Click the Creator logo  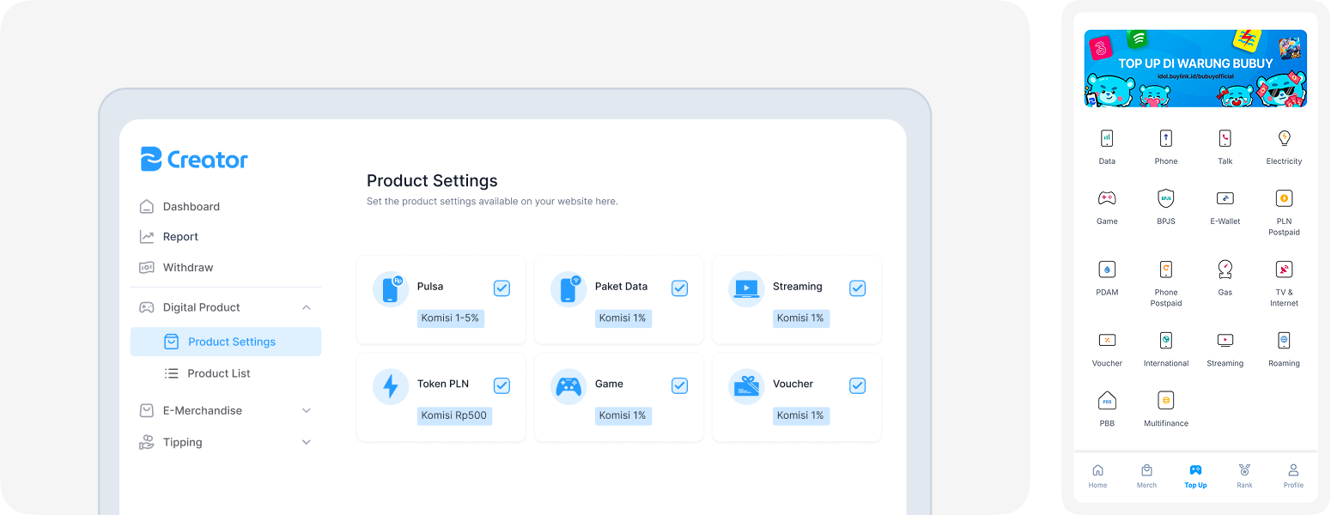coord(194,160)
